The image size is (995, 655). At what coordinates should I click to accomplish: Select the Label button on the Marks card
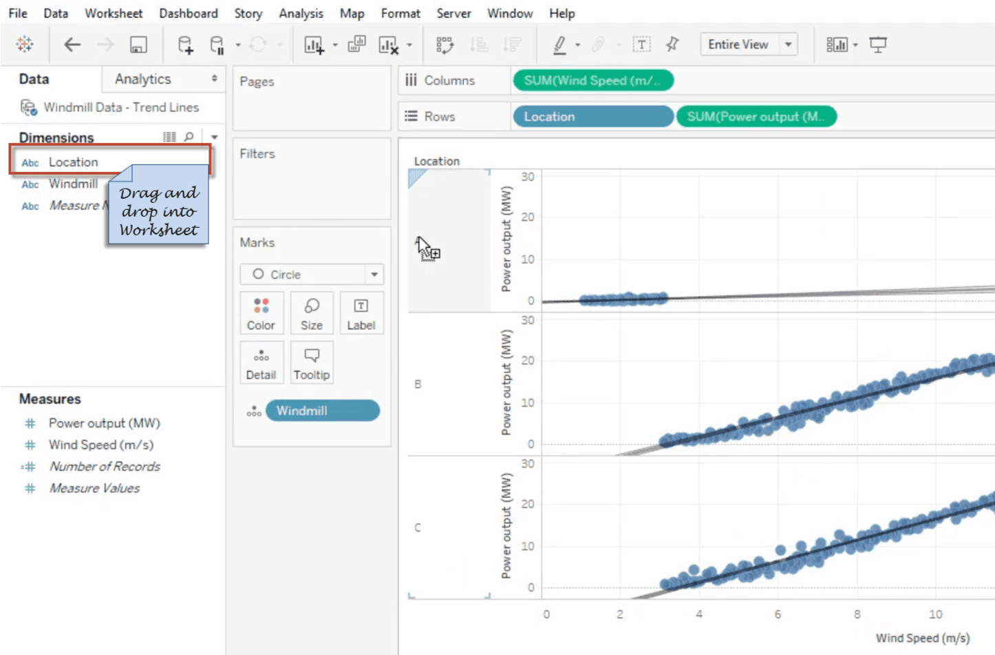[x=361, y=313]
